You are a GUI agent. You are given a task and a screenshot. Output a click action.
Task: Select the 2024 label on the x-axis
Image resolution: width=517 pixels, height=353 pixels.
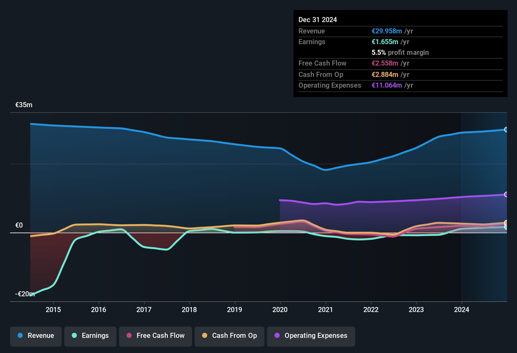pyautogui.click(x=462, y=310)
